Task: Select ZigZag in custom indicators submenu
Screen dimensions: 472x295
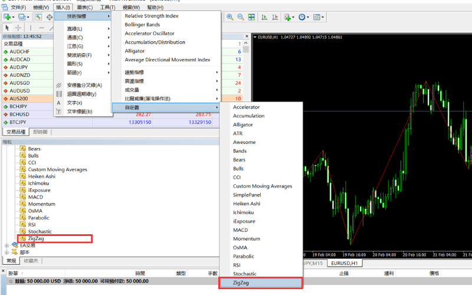Action: point(260,283)
